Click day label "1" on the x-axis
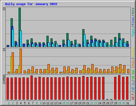The width and height of the screenshot is (136, 106). pos(9,103)
